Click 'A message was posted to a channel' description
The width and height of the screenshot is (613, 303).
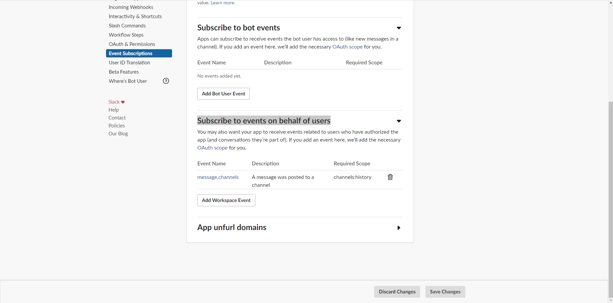[x=283, y=181]
